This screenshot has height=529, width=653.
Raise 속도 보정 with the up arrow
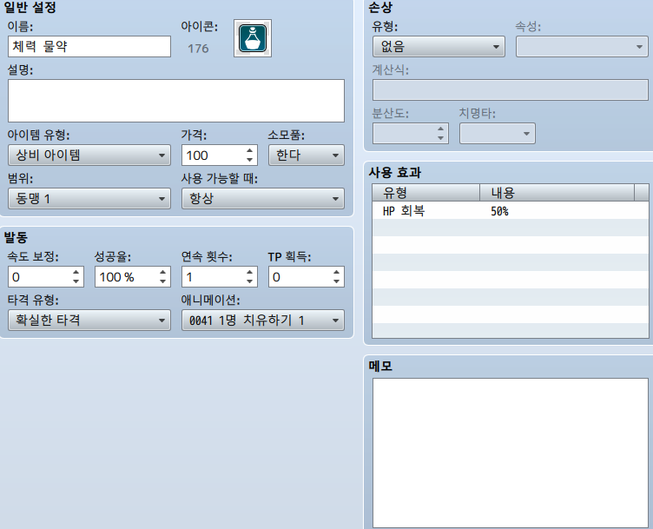click(x=76, y=273)
